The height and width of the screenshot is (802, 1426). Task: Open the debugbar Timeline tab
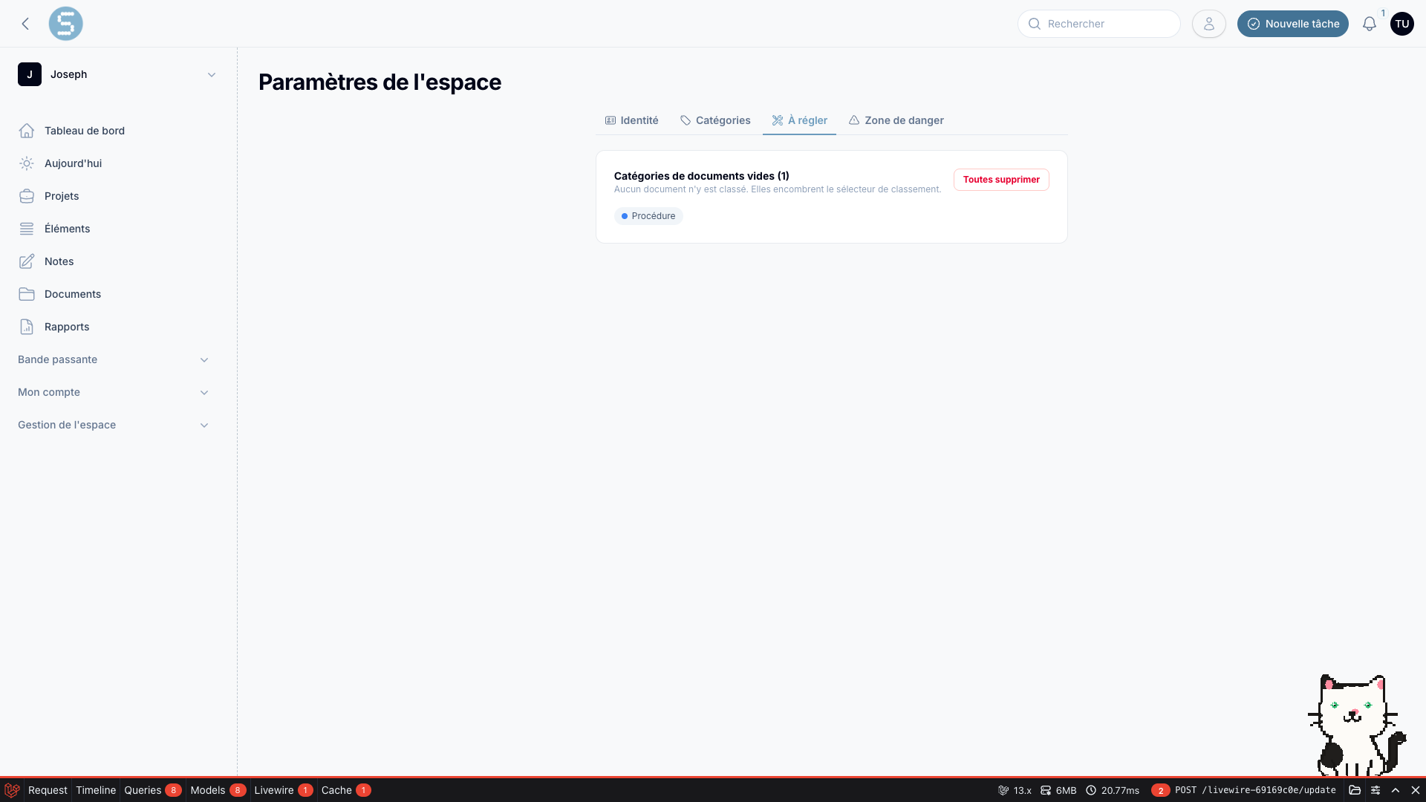96,790
